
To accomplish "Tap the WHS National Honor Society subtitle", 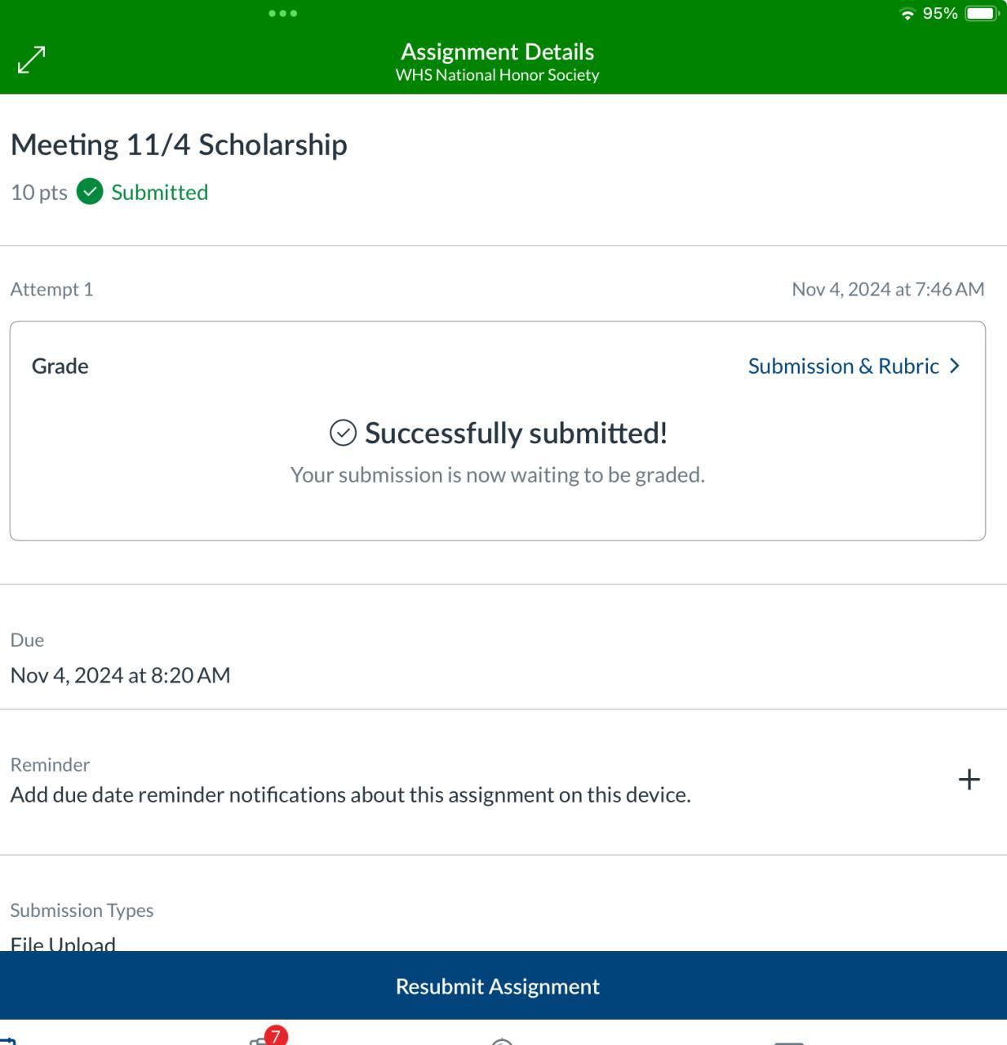I will pos(497,75).
